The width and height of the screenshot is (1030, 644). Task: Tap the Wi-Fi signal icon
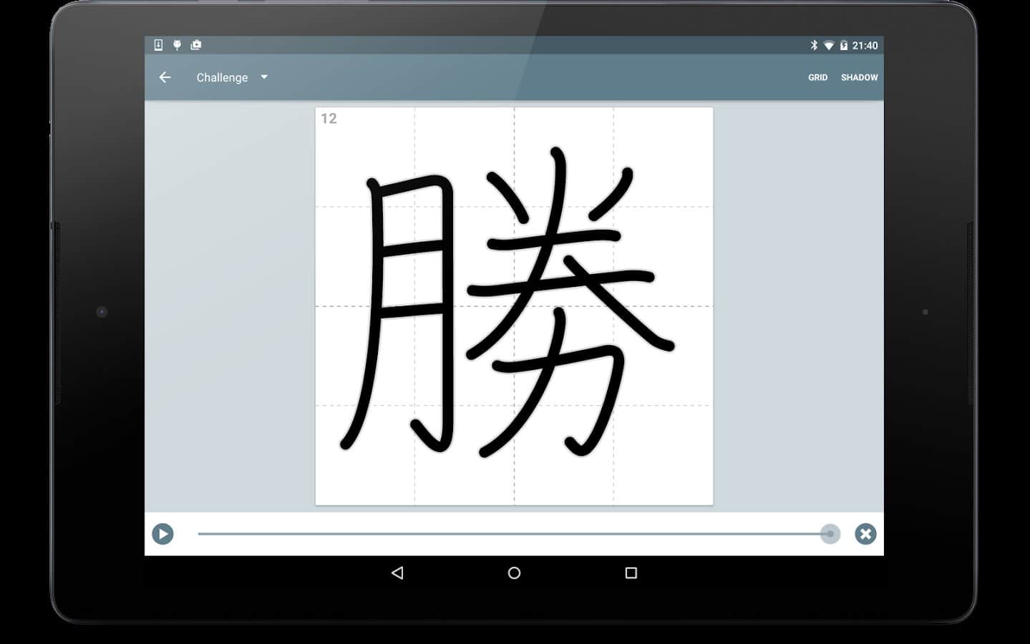(829, 45)
